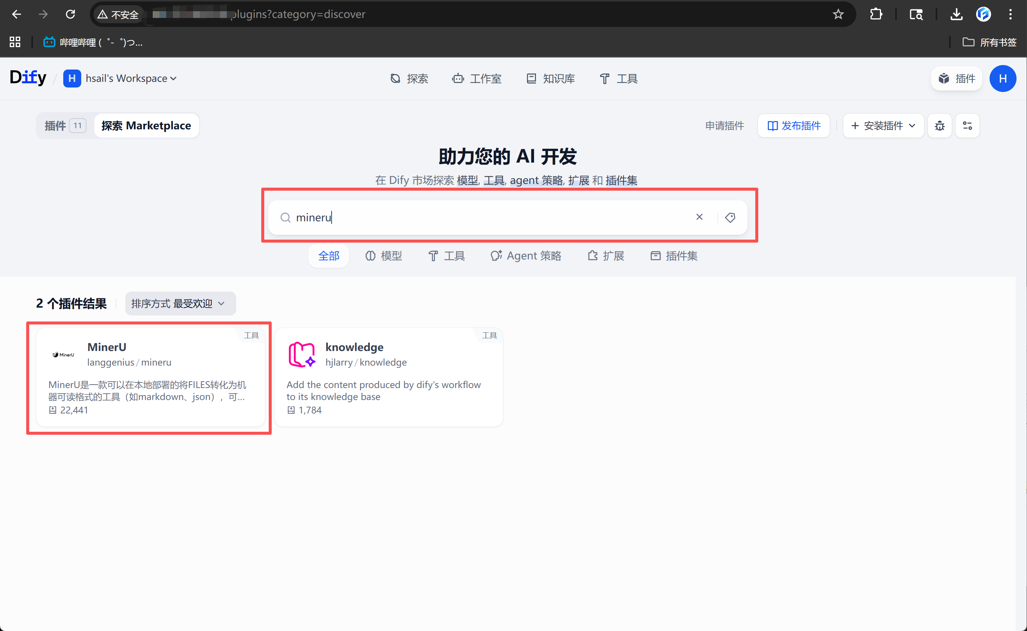Click the hjlarry / knowledge text

pos(366,362)
